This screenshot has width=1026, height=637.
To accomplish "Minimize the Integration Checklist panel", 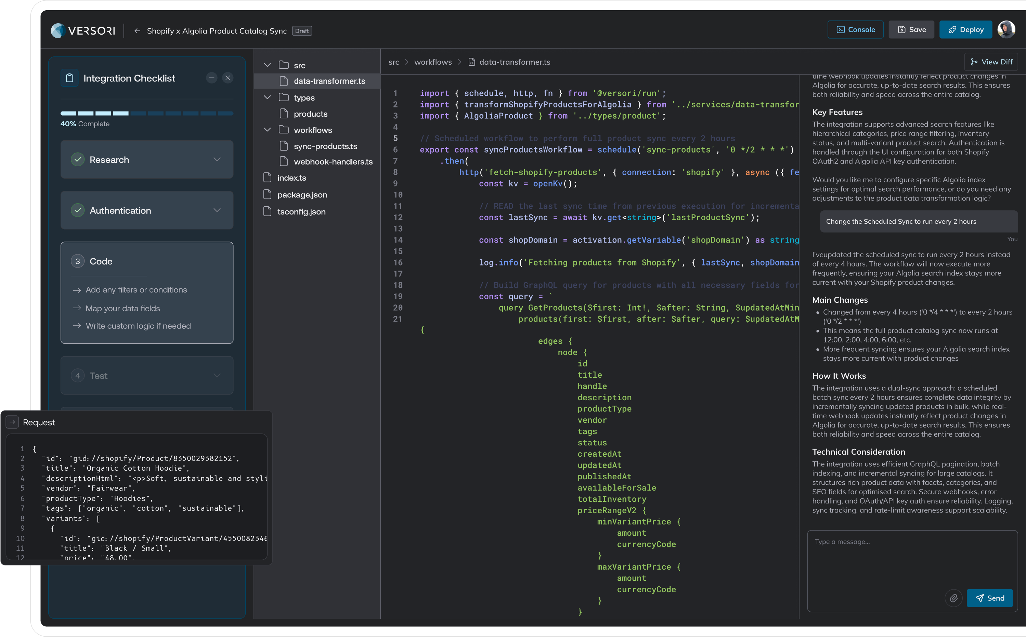I will 211,78.
